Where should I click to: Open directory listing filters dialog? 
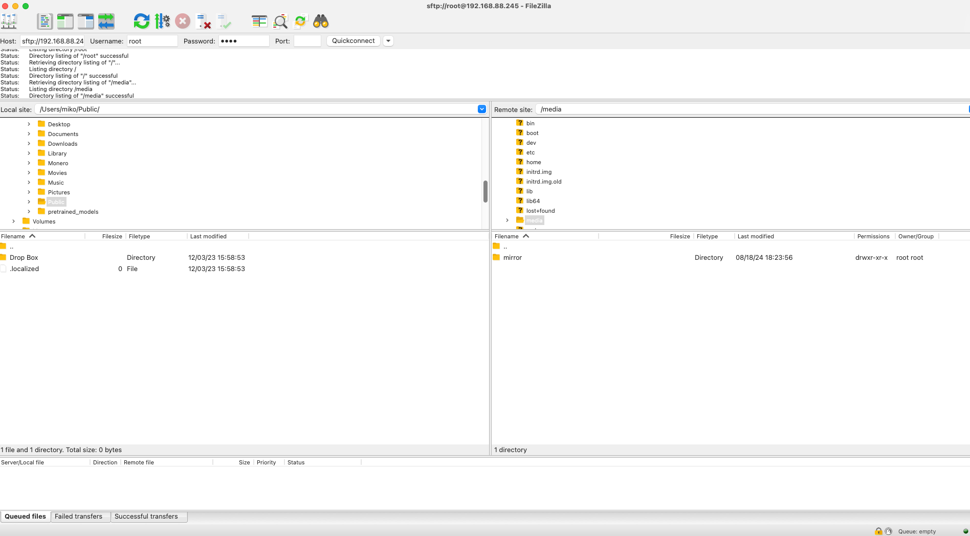pos(259,21)
